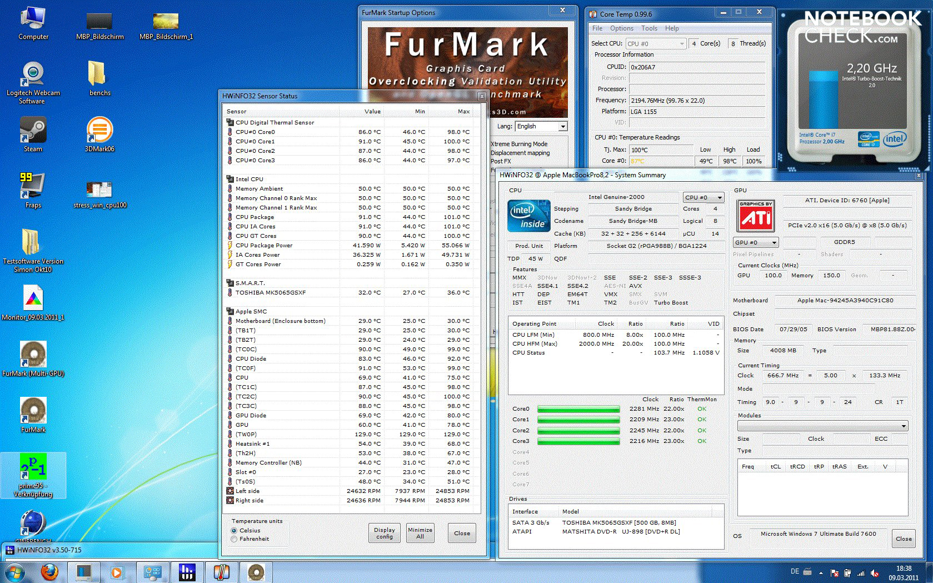Screen dimensions: 933x583
Task: Launch the FurMark desktop shortcut
Action: pyautogui.click(x=33, y=415)
